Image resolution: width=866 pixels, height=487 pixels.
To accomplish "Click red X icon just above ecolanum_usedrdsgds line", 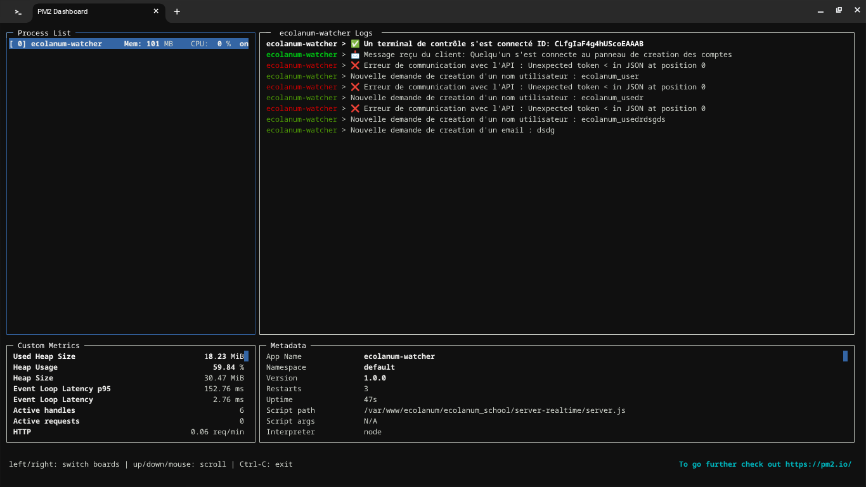I will pos(355,108).
